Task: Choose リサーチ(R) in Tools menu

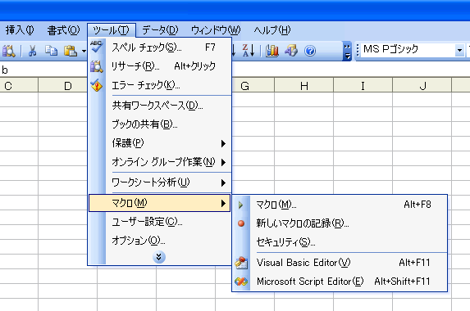Action: tap(160, 66)
